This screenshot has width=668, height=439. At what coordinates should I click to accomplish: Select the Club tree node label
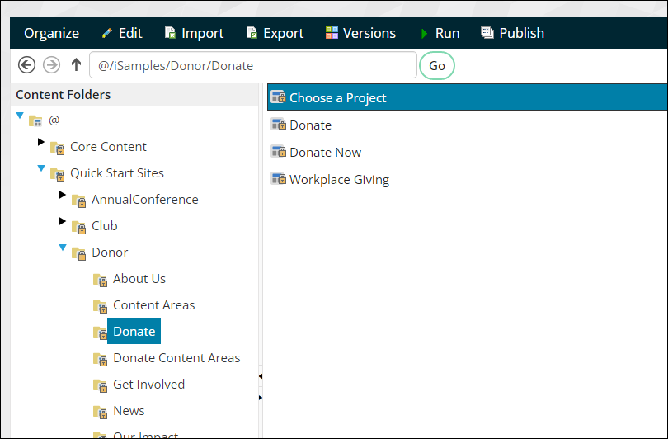pos(105,225)
